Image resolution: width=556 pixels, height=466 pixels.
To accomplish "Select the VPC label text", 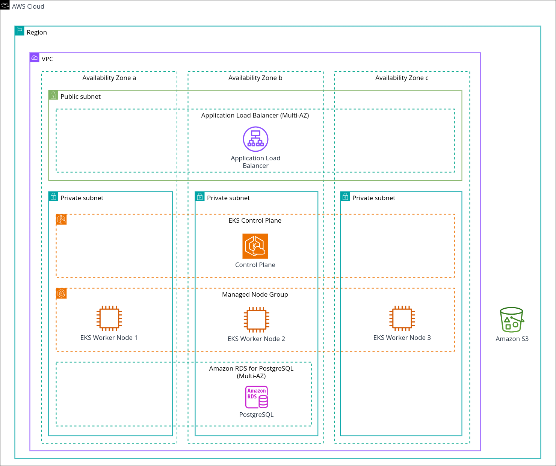I will pos(47,59).
